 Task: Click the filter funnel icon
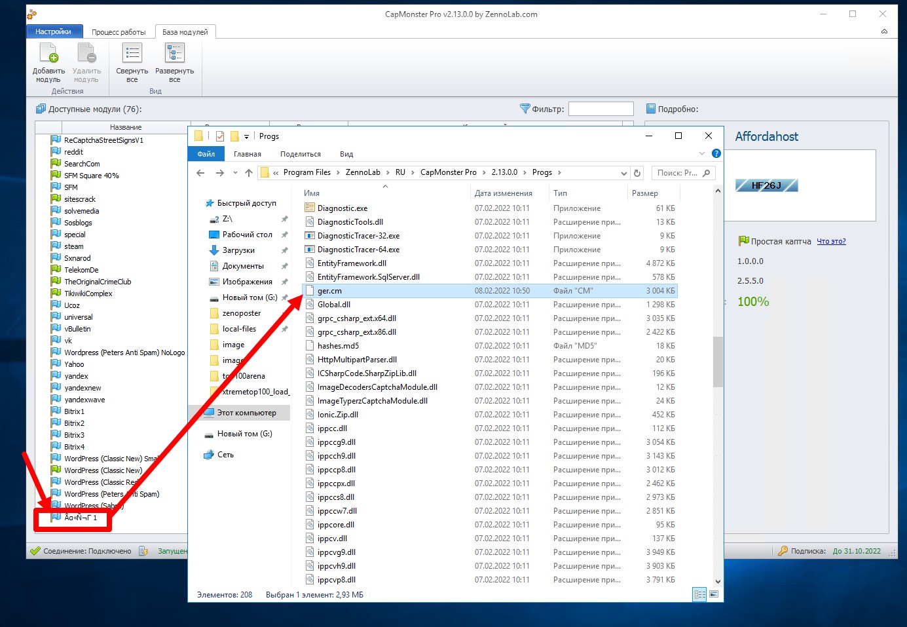pyautogui.click(x=525, y=109)
